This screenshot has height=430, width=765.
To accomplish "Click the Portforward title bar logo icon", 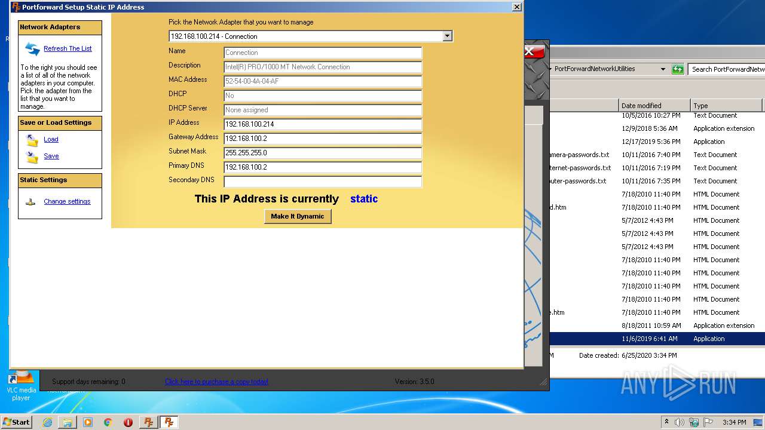I will (x=16, y=7).
